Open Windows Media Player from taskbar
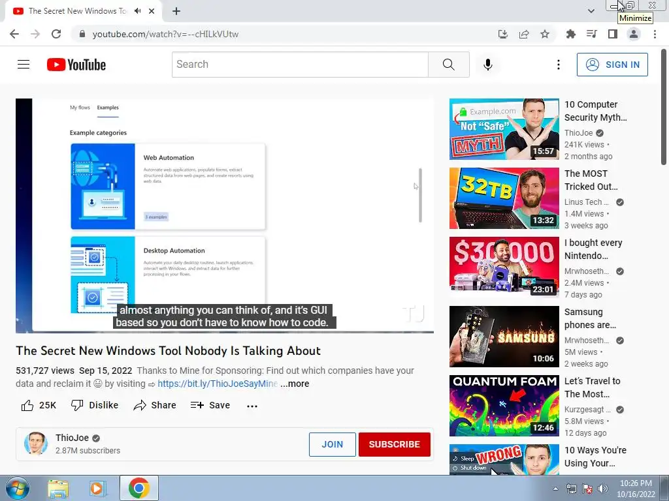Image resolution: width=669 pixels, height=501 pixels. (98, 489)
